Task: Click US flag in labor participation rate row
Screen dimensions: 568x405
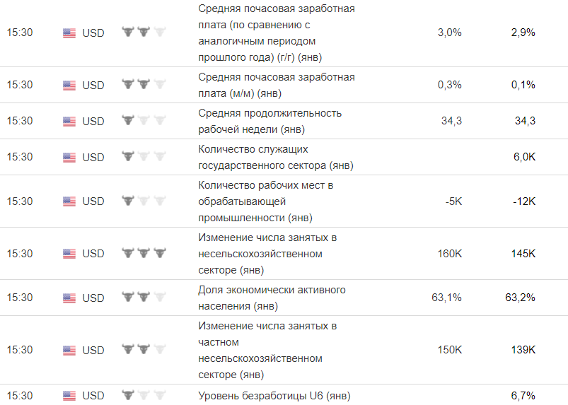Action: pyautogui.click(x=69, y=298)
